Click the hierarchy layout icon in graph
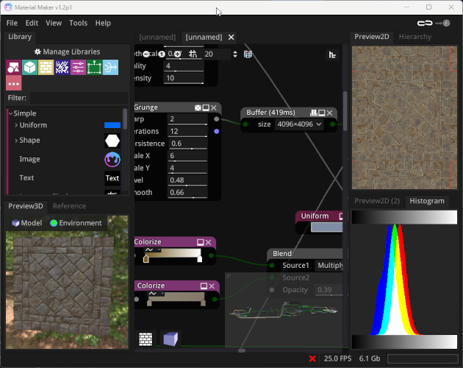 [332, 54]
